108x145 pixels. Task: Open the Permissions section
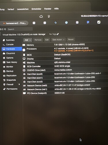[x=12, y=89]
